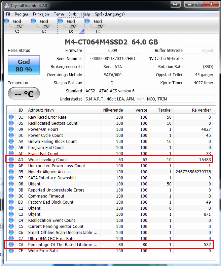Click status icon of Raw Read Error Rate
This screenshot has width=221, height=266.
[11, 117]
